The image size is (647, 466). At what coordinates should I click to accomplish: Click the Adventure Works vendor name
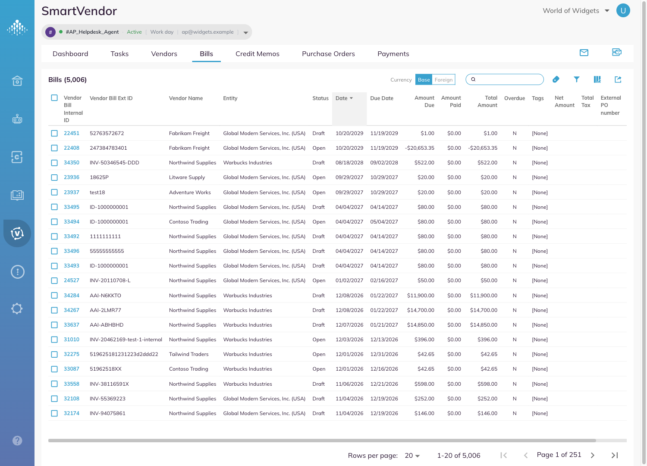[x=190, y=192]
